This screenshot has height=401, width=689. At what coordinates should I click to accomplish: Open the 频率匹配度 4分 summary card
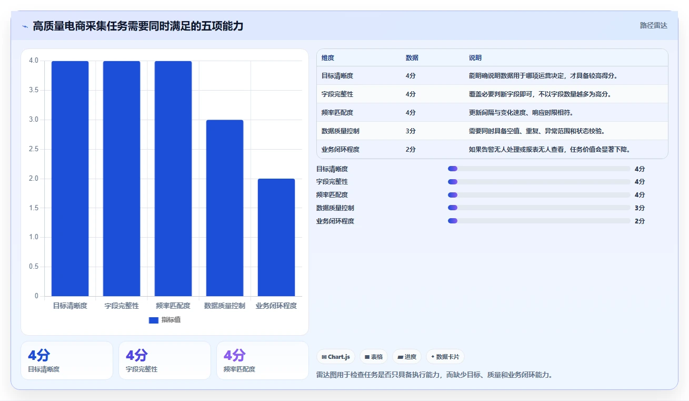pyautogui.click(x=263, y=360)
